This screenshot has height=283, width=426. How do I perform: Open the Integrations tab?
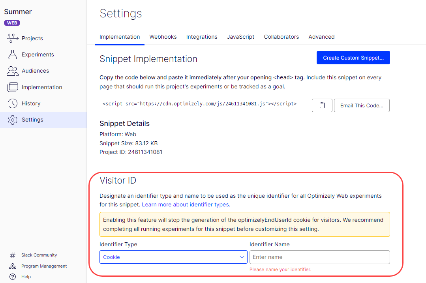pos(202,37)
